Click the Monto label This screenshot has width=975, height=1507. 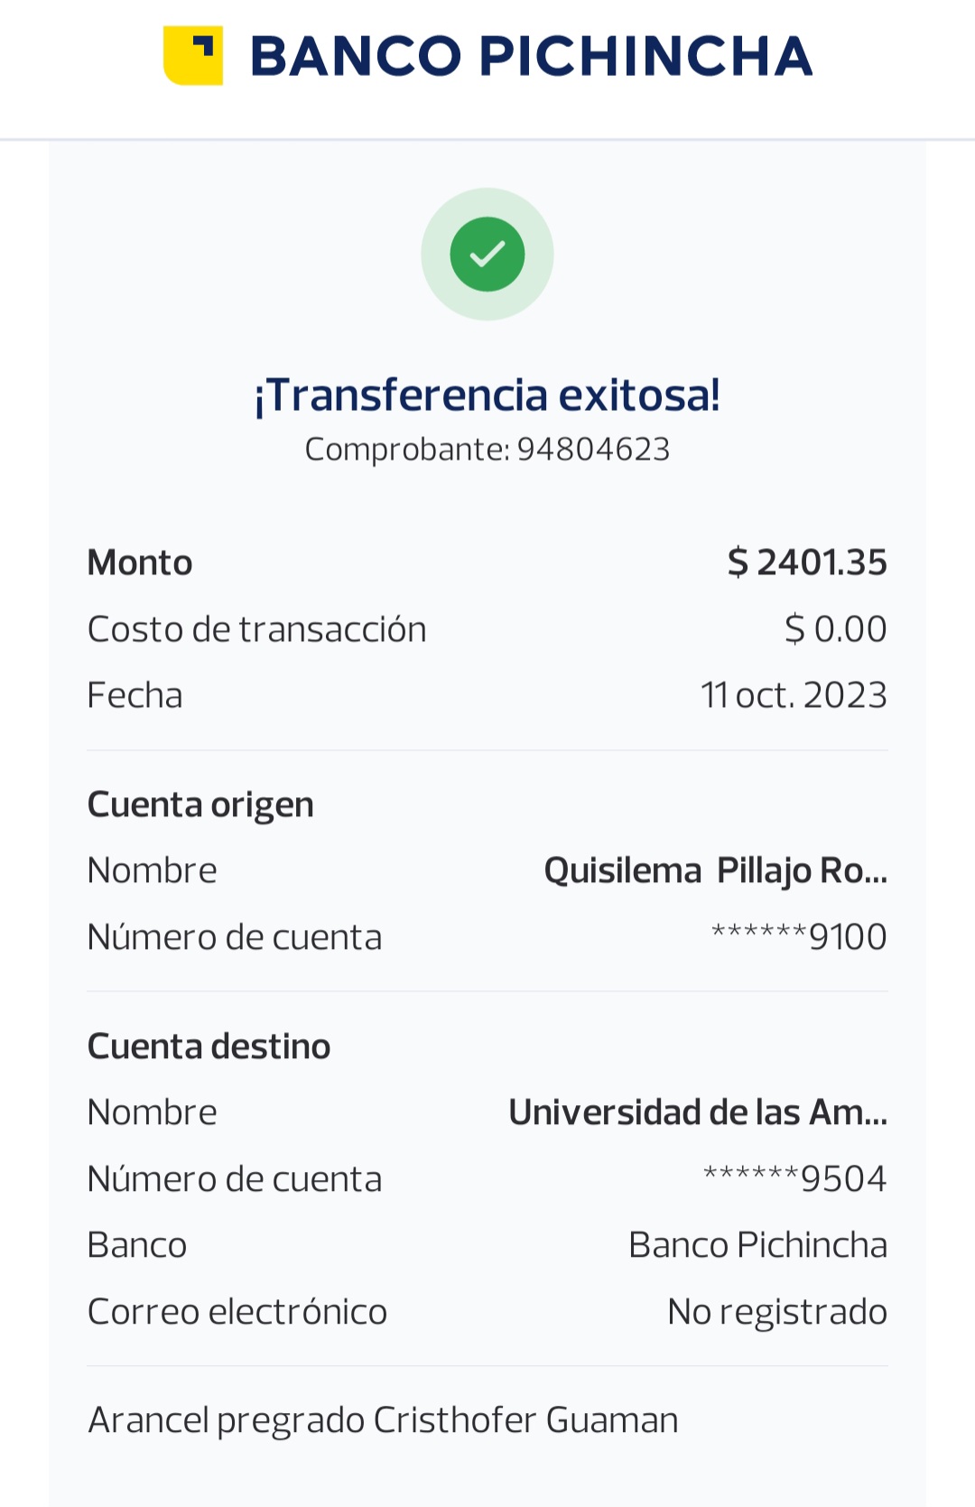pyautogui.click(x=140, y=563)
